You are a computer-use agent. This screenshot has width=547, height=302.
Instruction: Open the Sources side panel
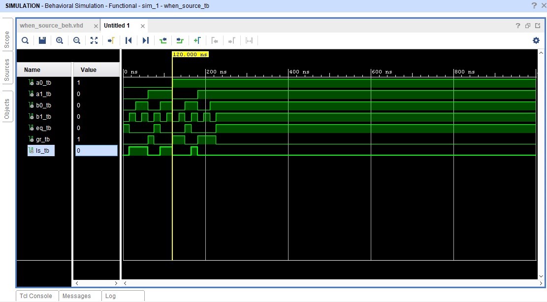[x=6, y=64]
